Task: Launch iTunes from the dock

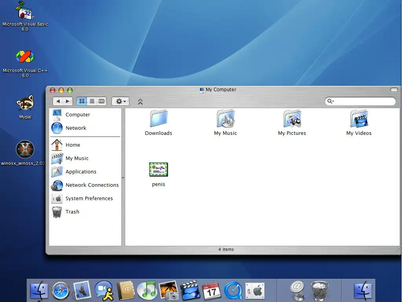Action: pos(147,291)
